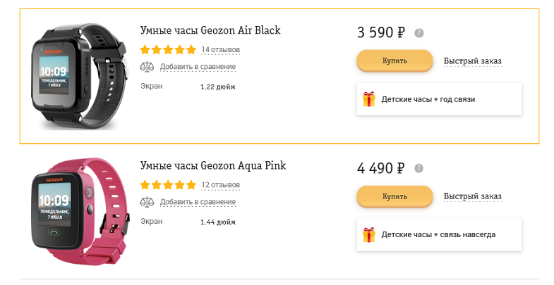Buy the Geozon Aqua Pink watch with Купить
The height and width of the screenshot is (285, 554).
click(395, 196)
